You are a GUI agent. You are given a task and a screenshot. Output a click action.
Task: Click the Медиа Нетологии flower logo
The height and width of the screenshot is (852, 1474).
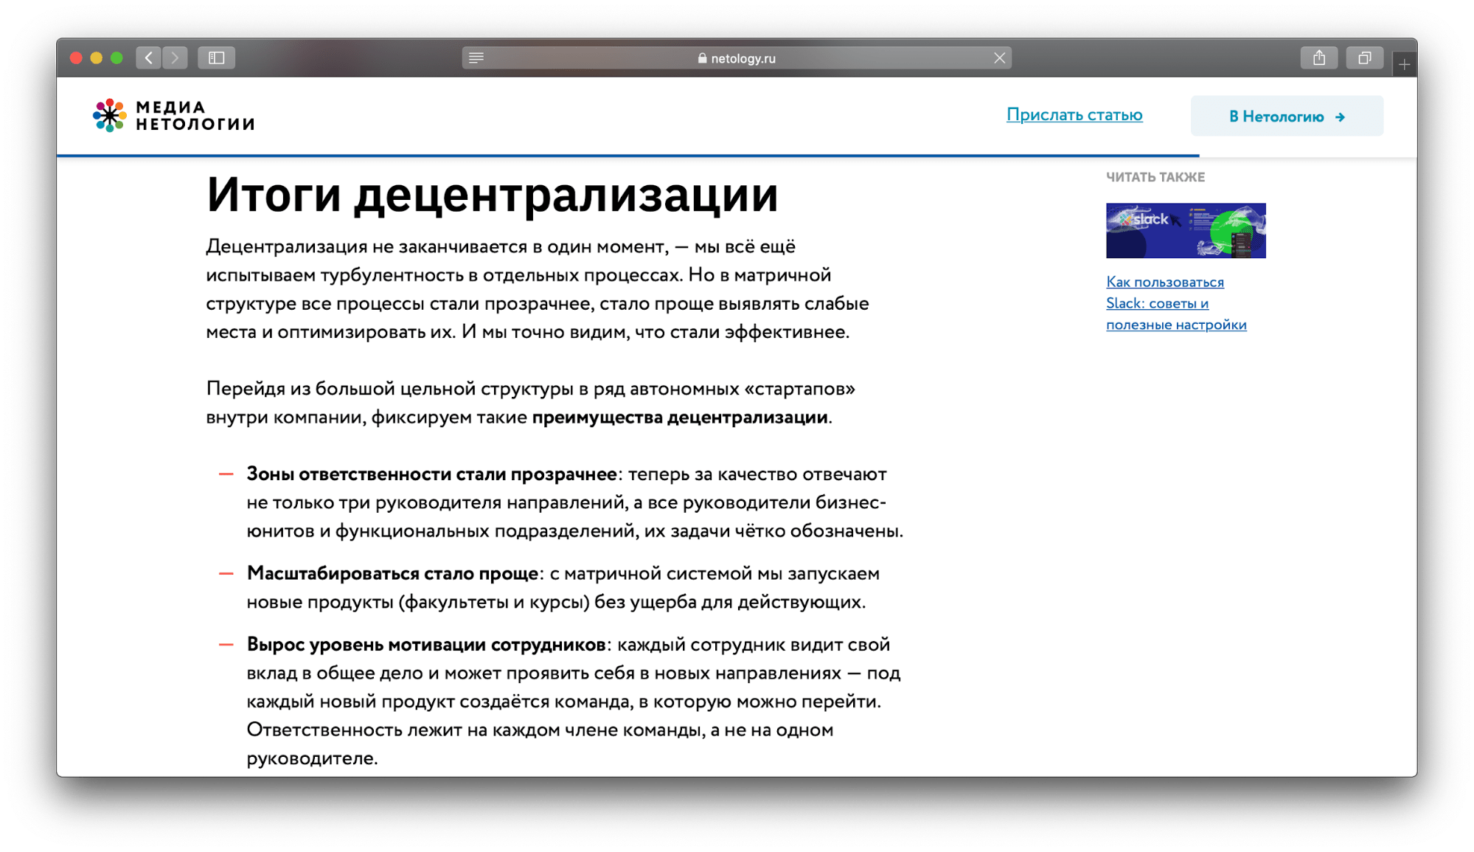110,116
